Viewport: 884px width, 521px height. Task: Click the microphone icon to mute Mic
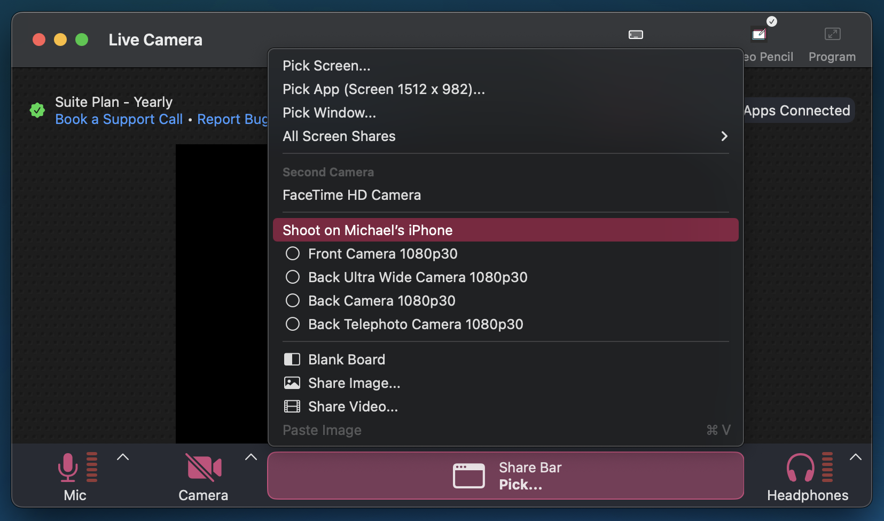68,468
